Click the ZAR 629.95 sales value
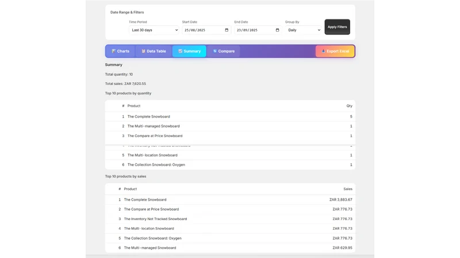The height and width of the screenshot is (258, 460). 342,248
